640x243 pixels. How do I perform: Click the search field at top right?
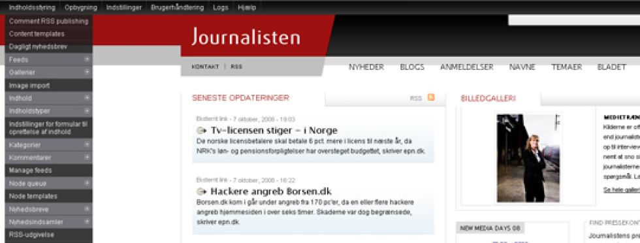point(574,20)
